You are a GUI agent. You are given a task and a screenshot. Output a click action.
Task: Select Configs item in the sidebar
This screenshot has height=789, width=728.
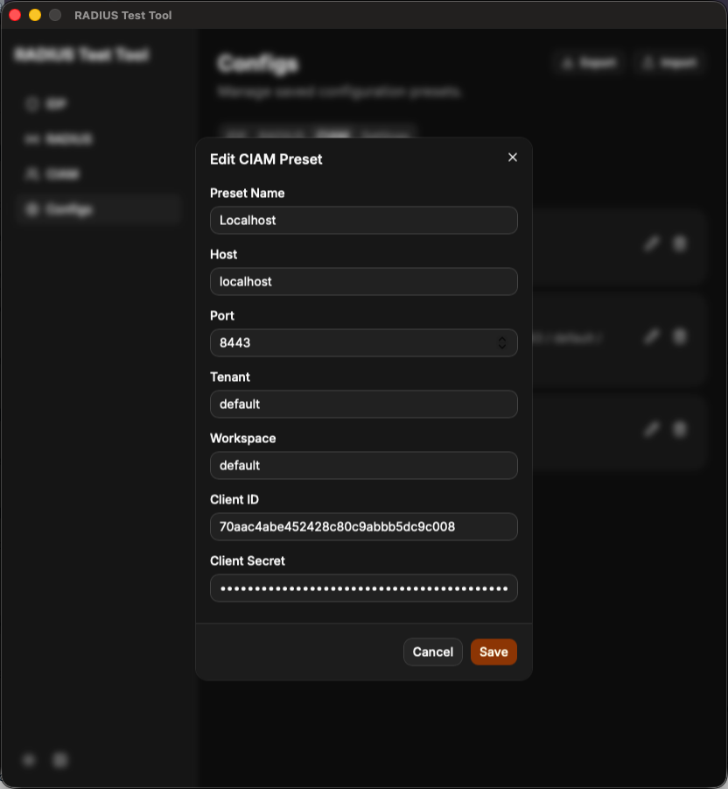pyautogui.click(x=98, y=209)
